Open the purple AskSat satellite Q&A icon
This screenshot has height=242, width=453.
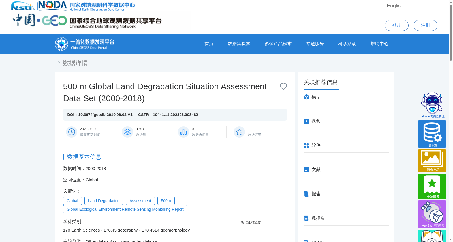tap(432, 214)
